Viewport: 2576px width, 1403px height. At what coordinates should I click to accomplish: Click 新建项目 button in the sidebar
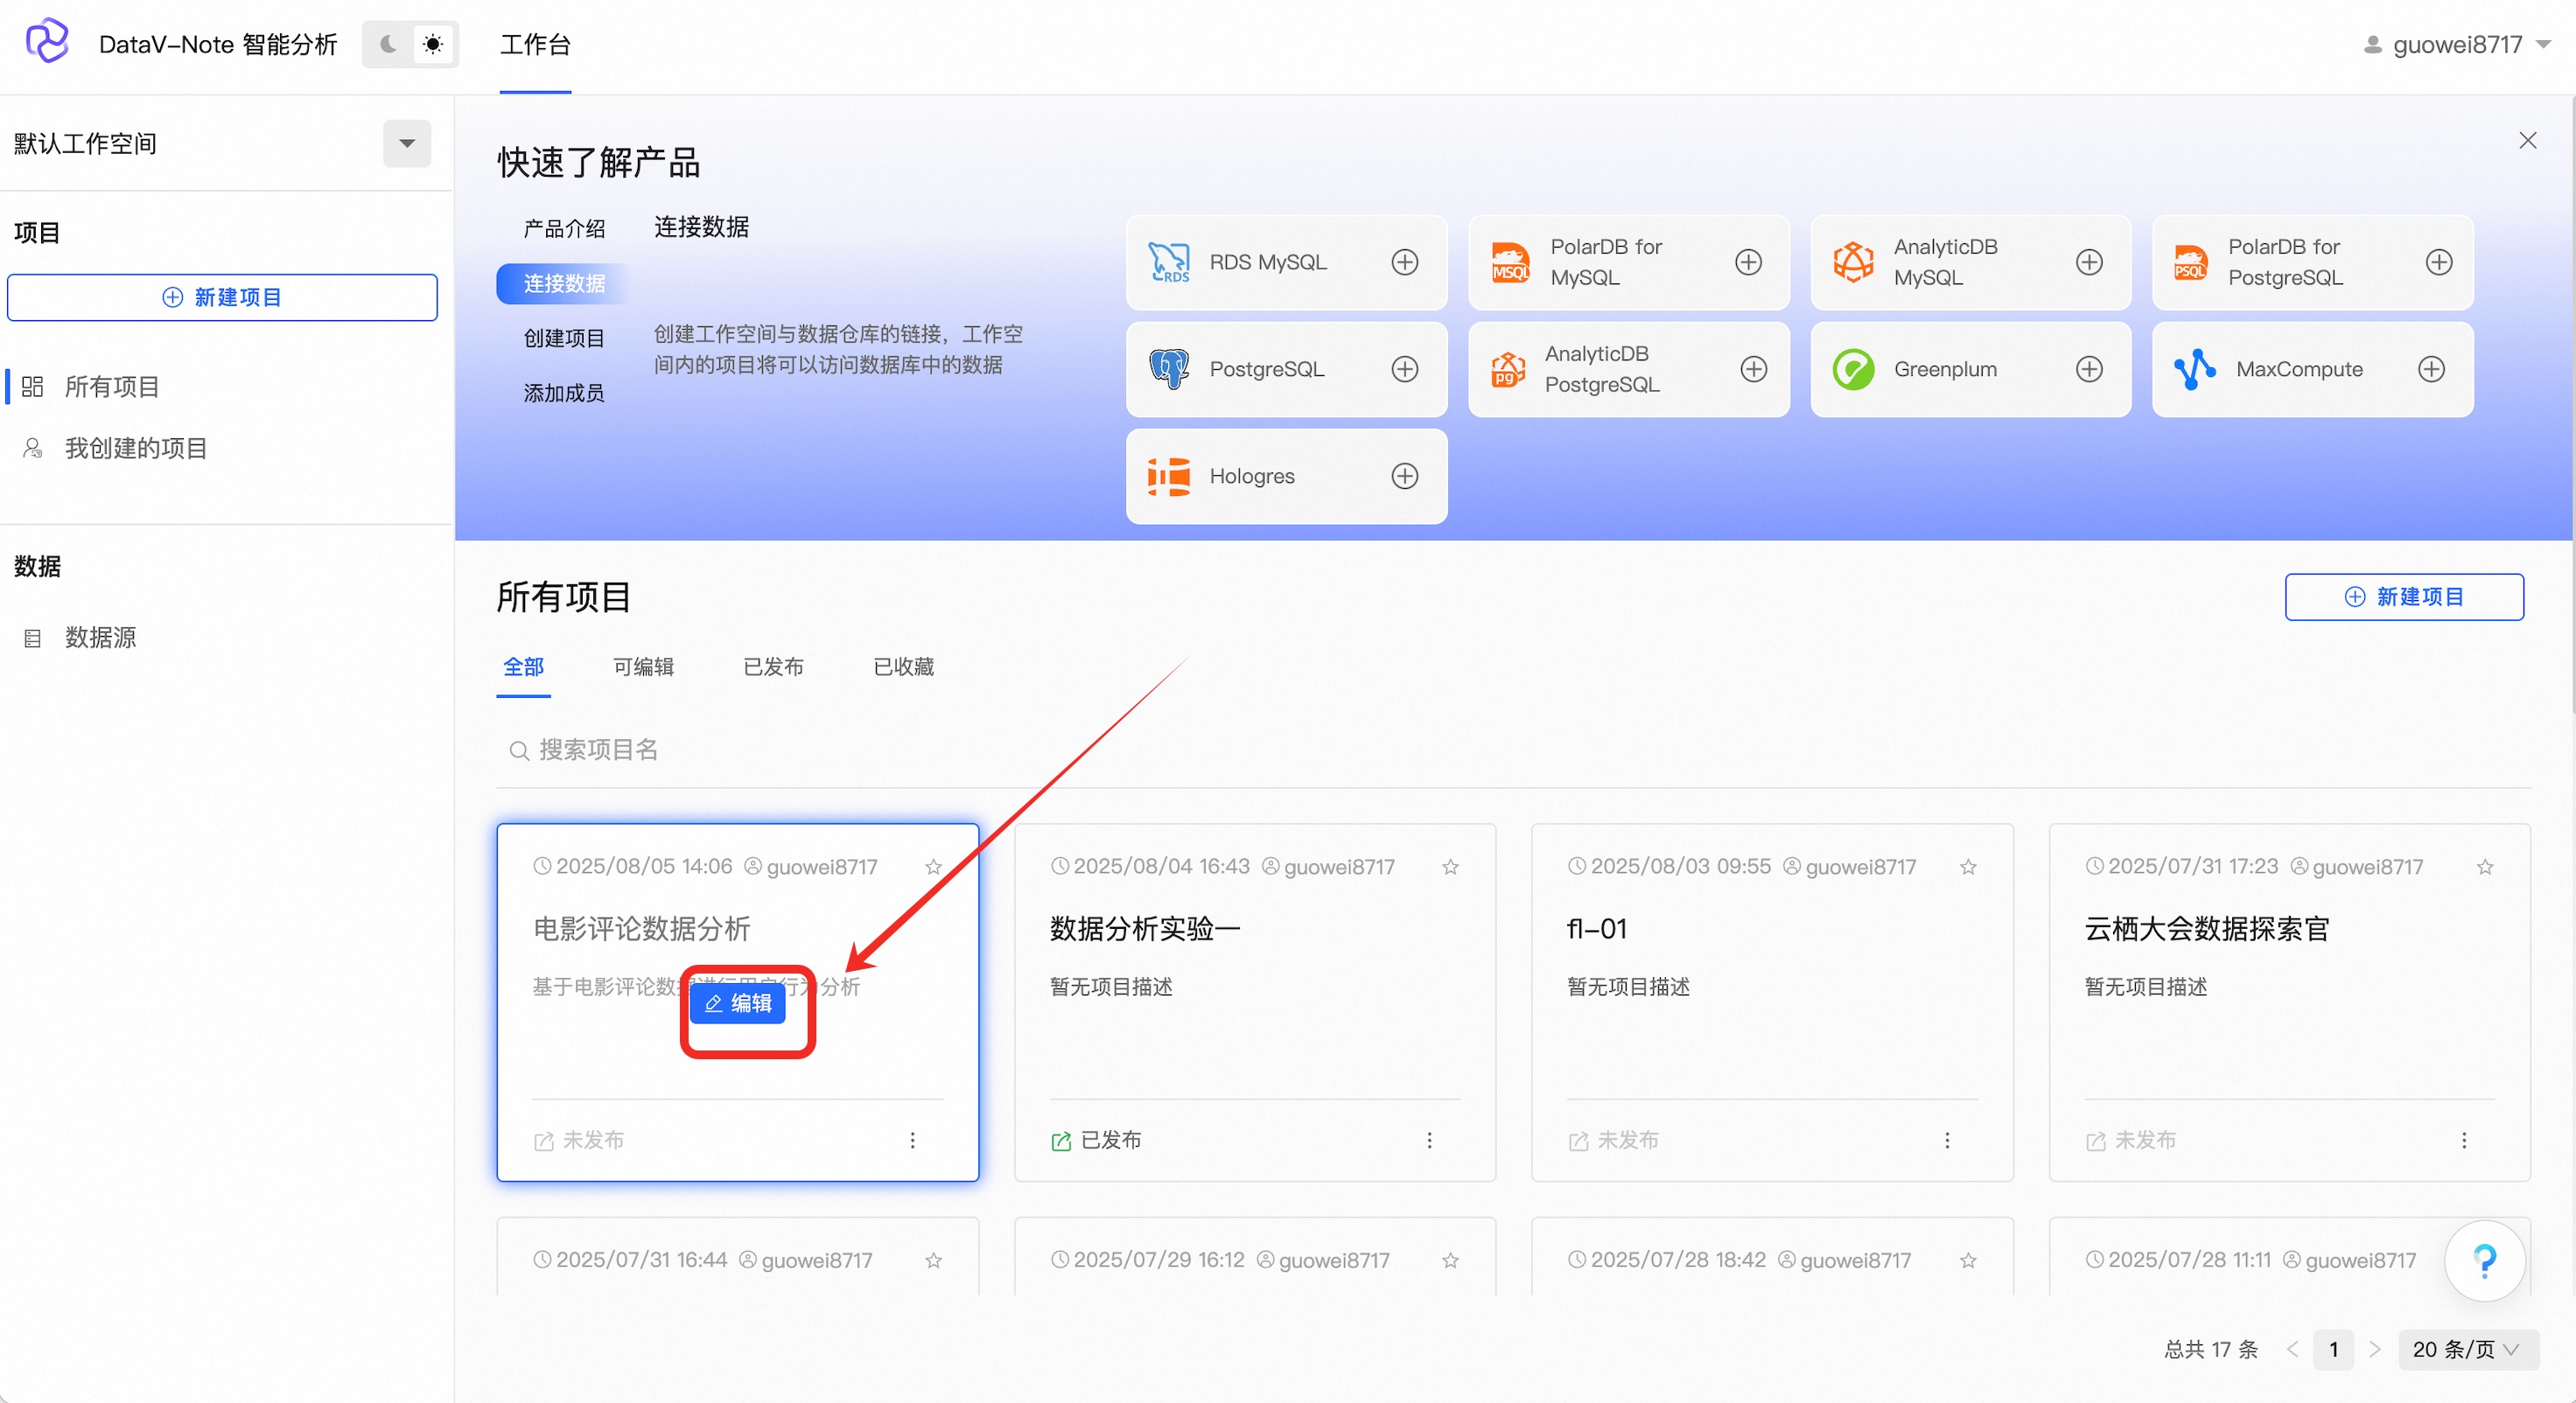[222, 297]
